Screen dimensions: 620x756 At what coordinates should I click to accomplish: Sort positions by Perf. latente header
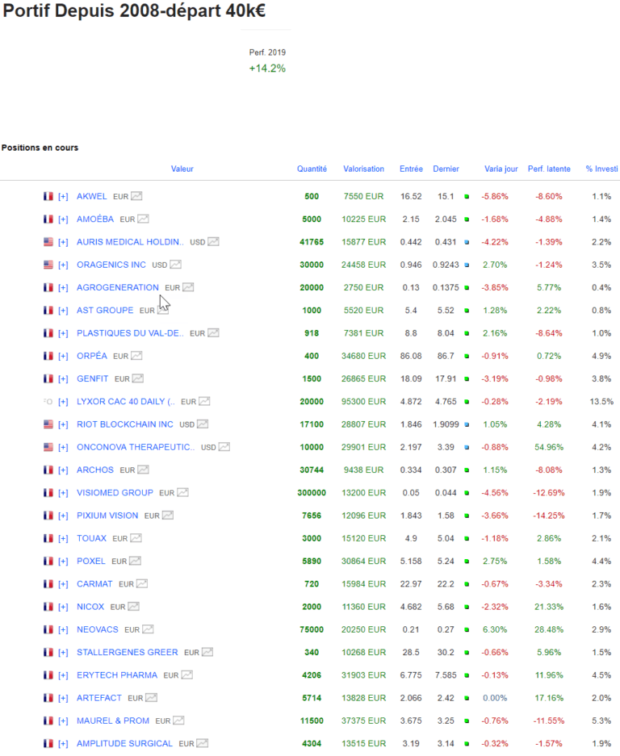[549, 169]
